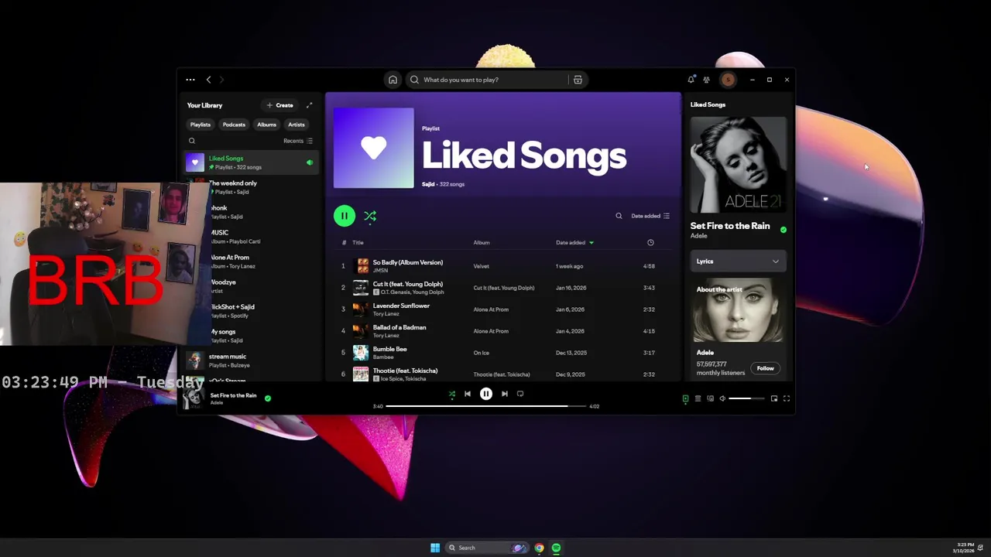The width and height of the screenshot is (991, 557).
Task: Mute the volume speaker icon
Action: point(722,398)
